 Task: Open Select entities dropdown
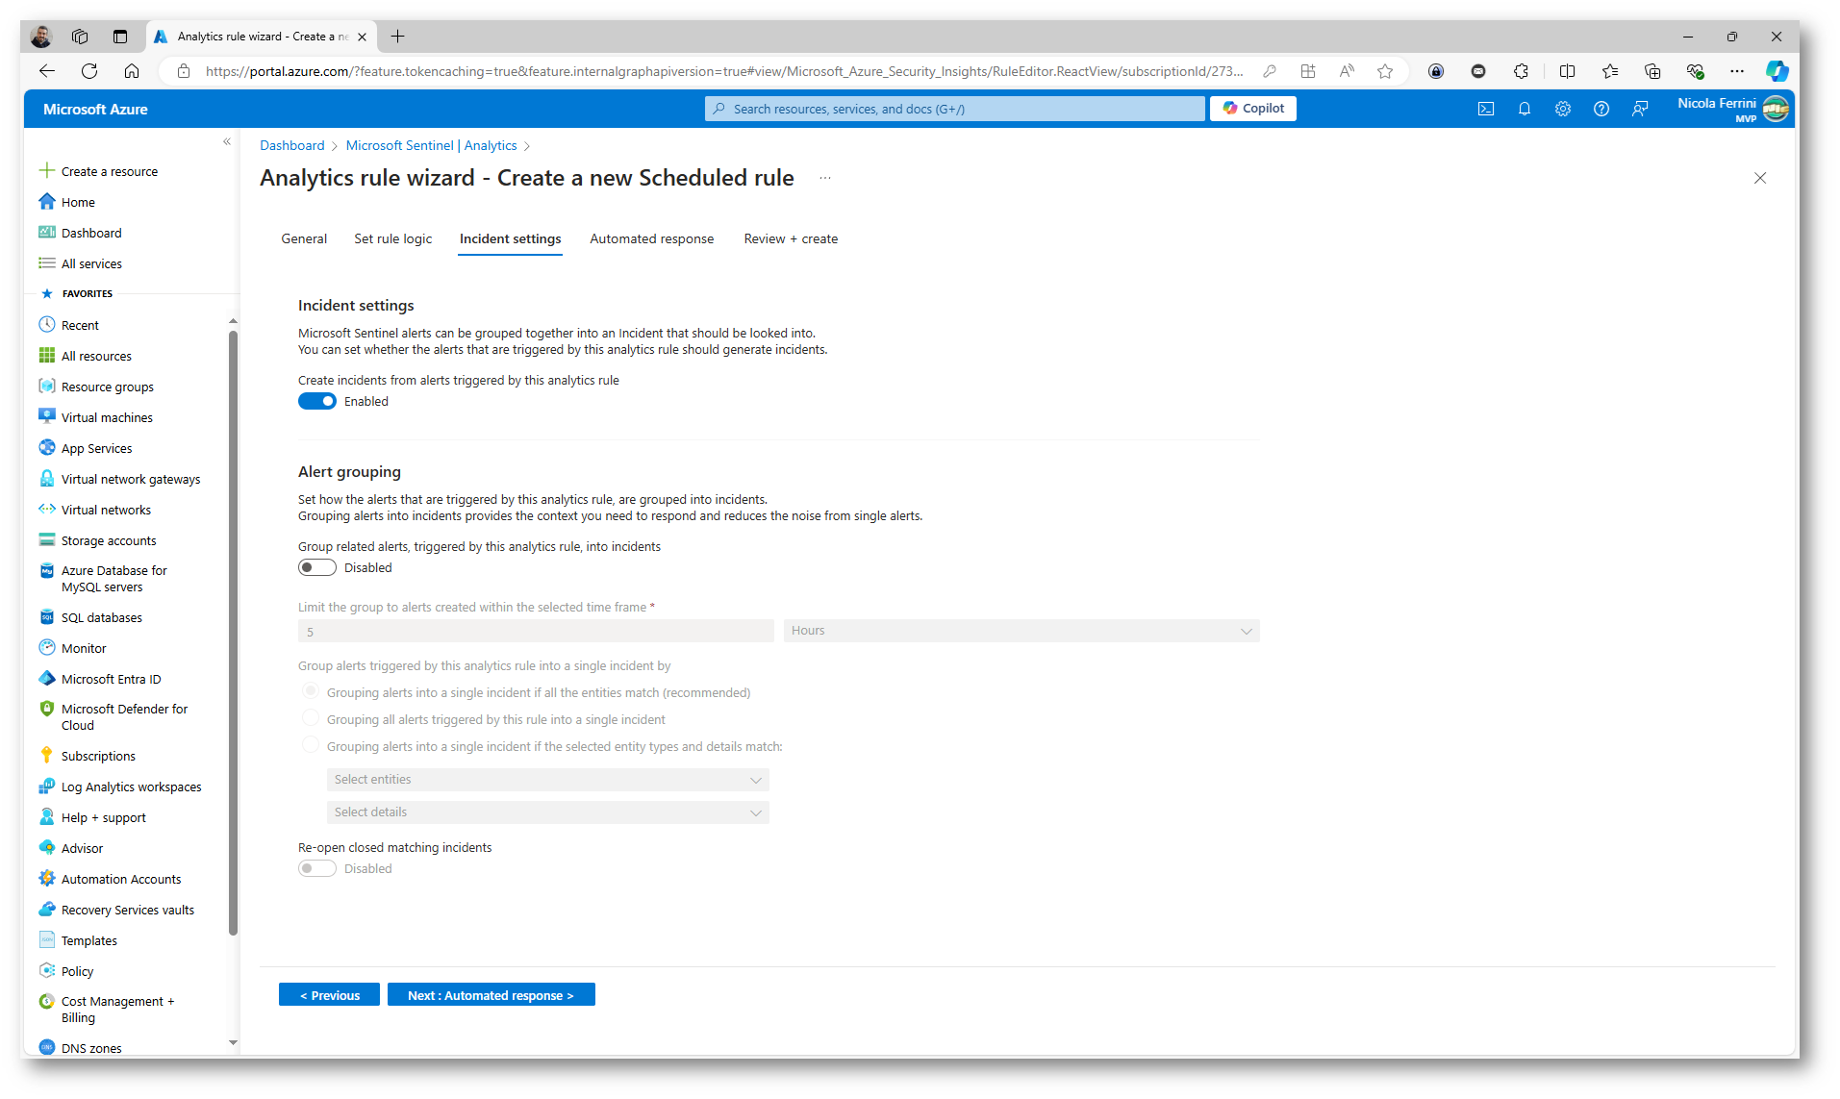click(547, 780)
